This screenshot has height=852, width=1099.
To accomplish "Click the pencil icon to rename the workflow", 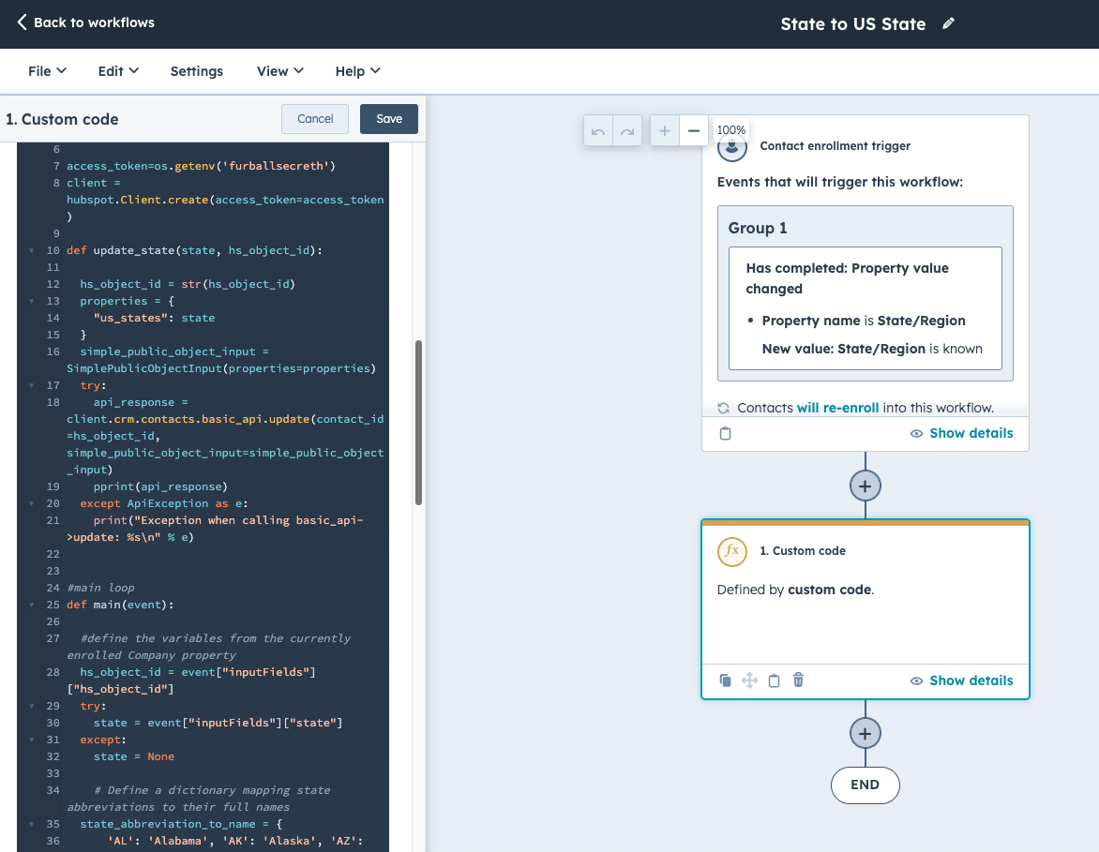I will [x=948, y=23].
